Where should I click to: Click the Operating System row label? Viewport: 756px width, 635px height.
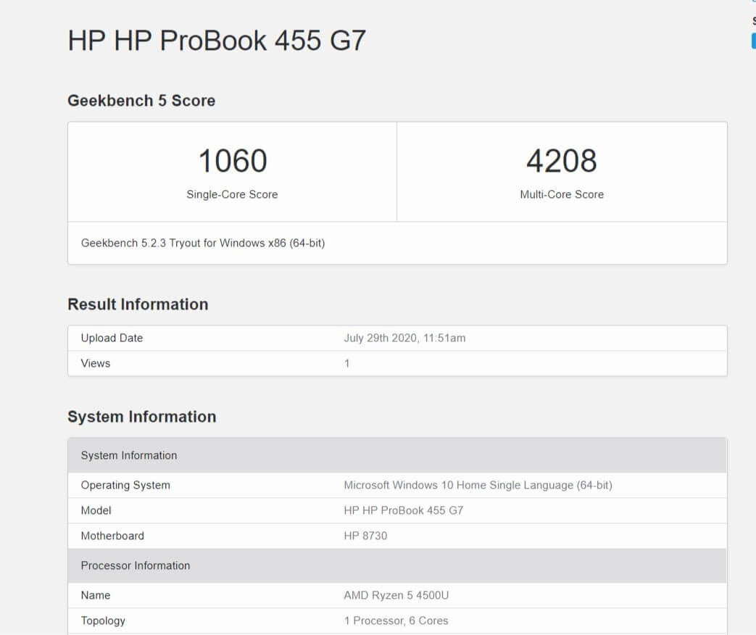point(125,485)
